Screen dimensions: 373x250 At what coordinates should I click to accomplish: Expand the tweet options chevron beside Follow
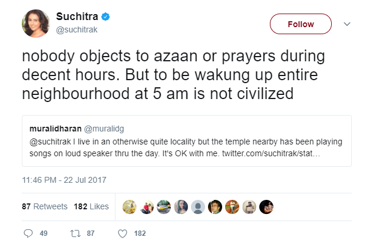tap(347, 24)
